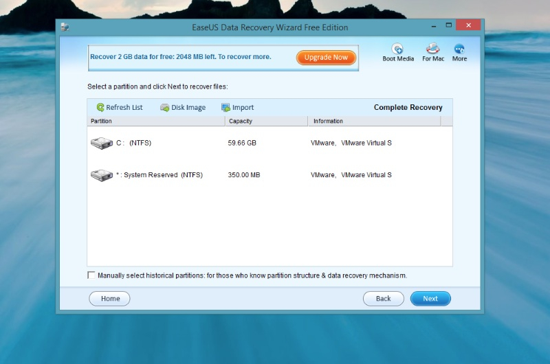Click the app icon in title bar
550x364 pixels.
click(x=65, y=27)
